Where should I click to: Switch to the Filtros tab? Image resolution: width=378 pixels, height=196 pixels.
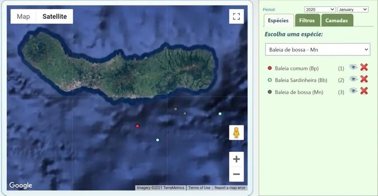tap(307, 20)
